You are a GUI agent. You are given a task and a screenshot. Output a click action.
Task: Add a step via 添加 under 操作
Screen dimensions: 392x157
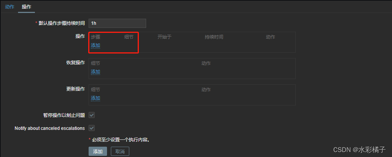pyautogui.click(x=96, y=45)
